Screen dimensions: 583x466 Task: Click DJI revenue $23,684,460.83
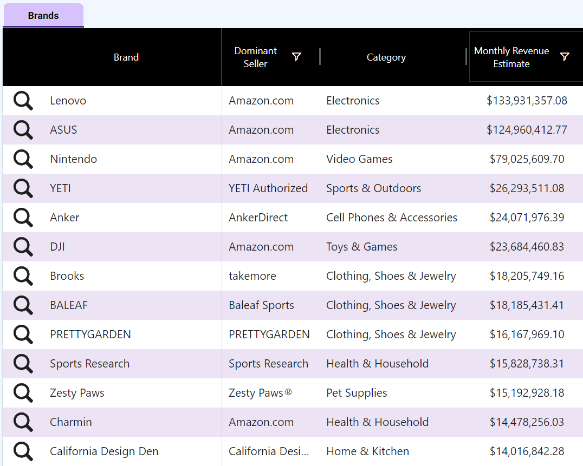click(527, 247)
